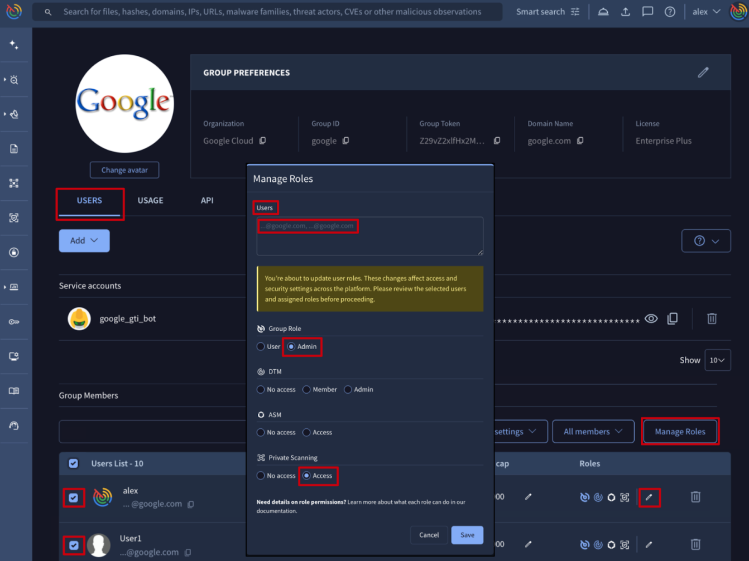Click in the Users email textarea

pos(369,236)
